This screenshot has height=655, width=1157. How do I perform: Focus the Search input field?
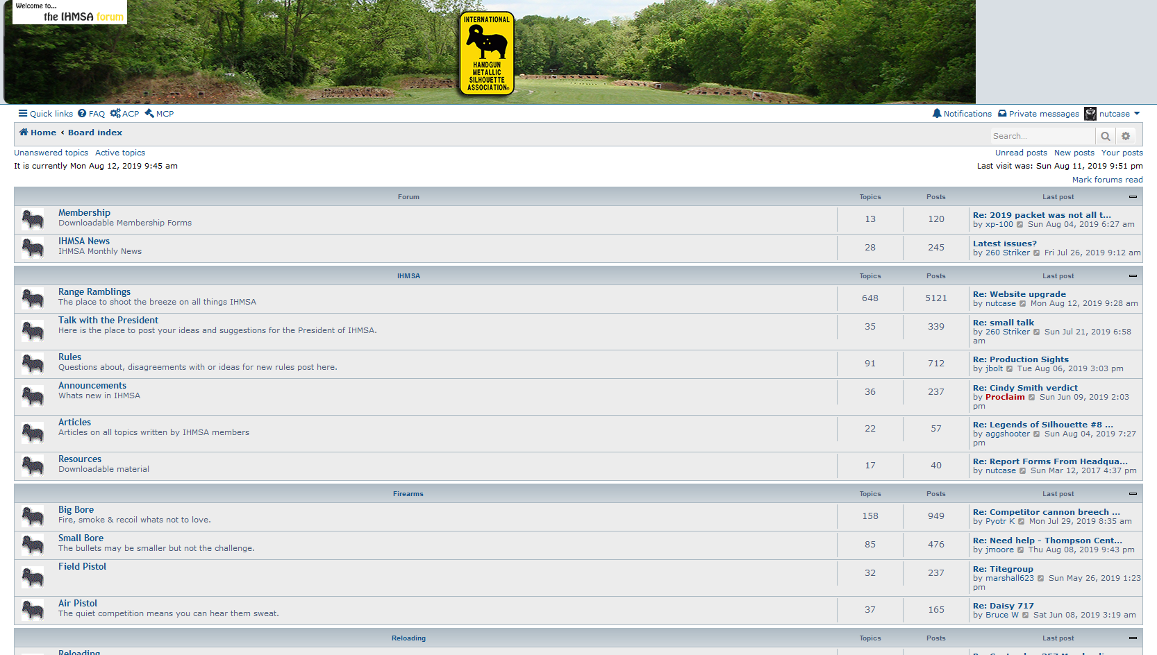click(x=1042, y=136)
